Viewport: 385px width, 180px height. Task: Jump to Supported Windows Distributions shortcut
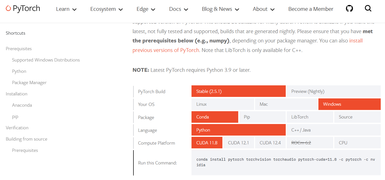46,60
